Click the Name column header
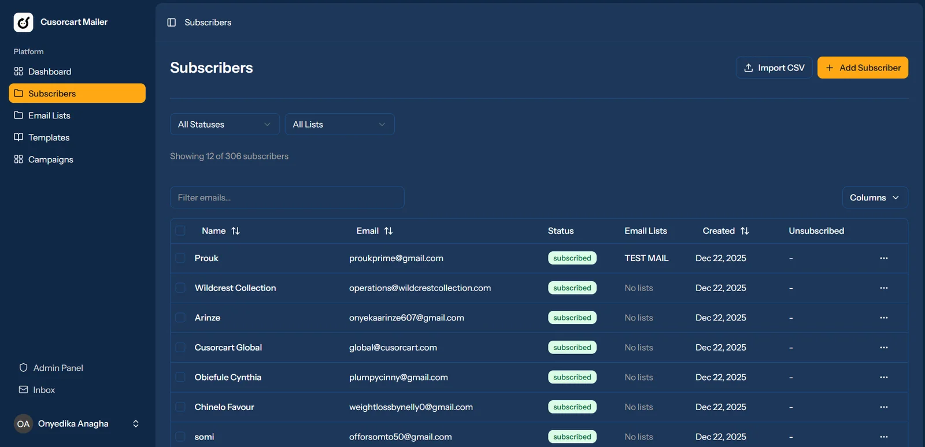 click(220, 231)
